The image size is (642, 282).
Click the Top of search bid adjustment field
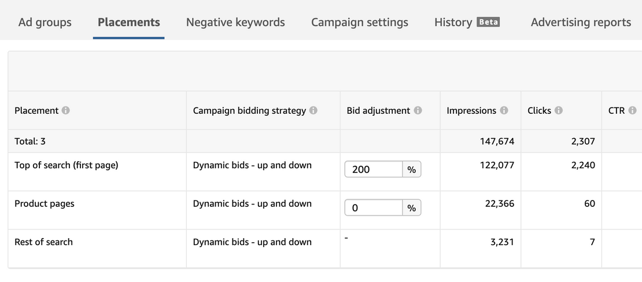pyautogui.click(x=374, y=169)
